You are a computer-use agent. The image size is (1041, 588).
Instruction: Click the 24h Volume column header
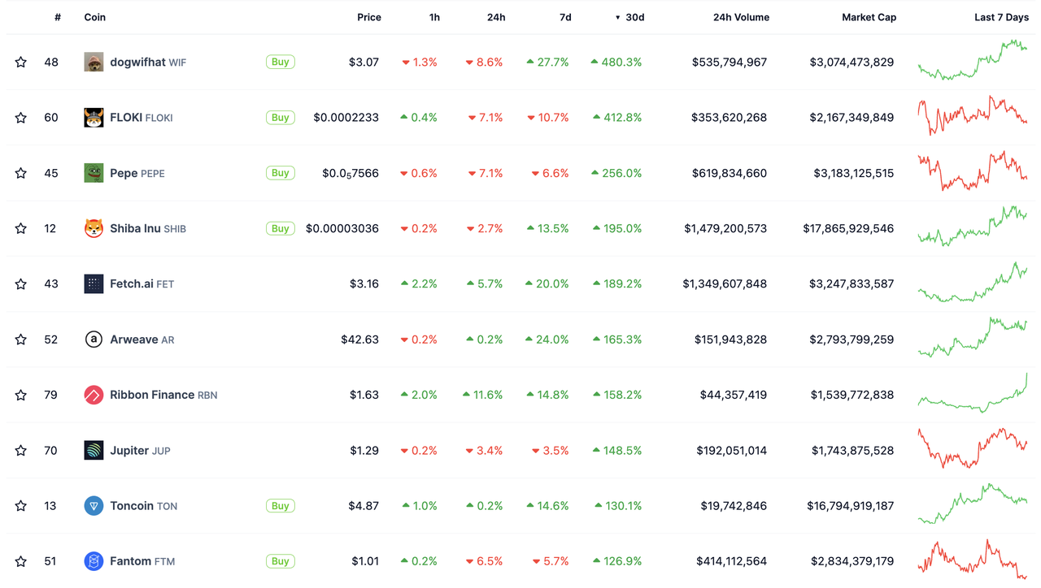(x=741, y=17)
